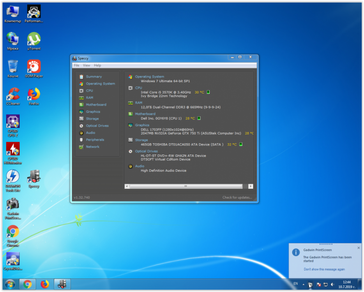Image resolution: width=364 pixels, height=292 pixels.
Task: Click Don't show this message again link
Action: point(324,269)
